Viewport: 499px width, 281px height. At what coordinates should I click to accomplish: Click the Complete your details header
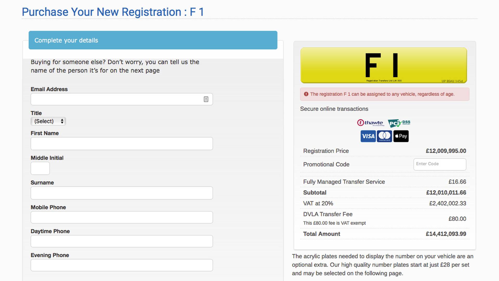[x=153, y=40]
